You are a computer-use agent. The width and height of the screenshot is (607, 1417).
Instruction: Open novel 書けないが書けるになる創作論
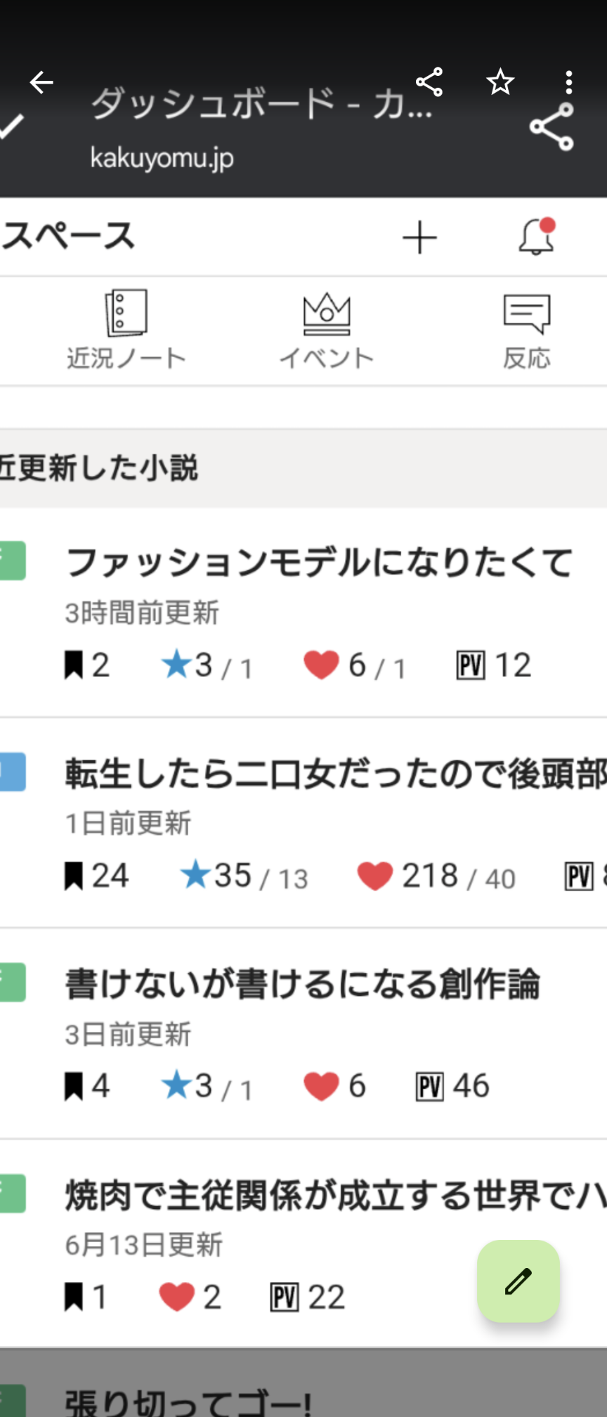click(303, 984)
